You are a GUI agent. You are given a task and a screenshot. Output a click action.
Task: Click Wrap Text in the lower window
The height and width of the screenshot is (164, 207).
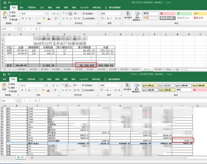pyautogui.click(x=88, y=85)
